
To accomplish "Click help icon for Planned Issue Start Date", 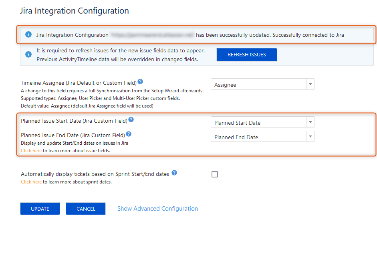I will click(131, 119).
